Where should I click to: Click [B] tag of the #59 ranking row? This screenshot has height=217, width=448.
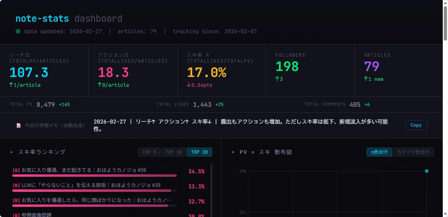16,170
